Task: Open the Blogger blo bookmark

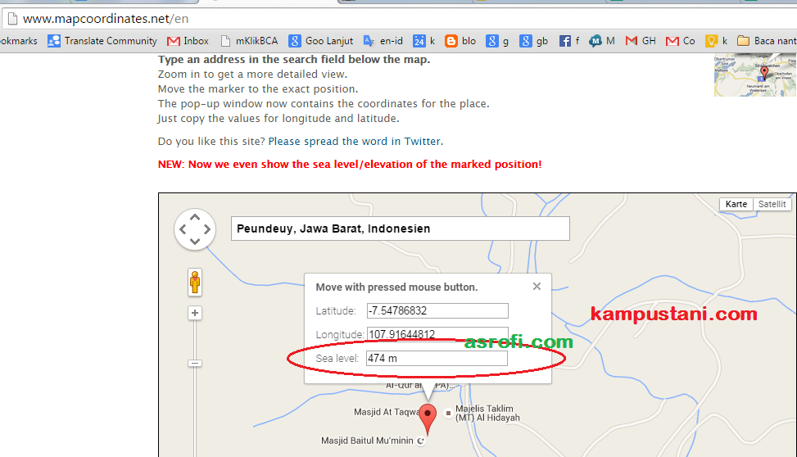Action: click(x=460, y=41)
